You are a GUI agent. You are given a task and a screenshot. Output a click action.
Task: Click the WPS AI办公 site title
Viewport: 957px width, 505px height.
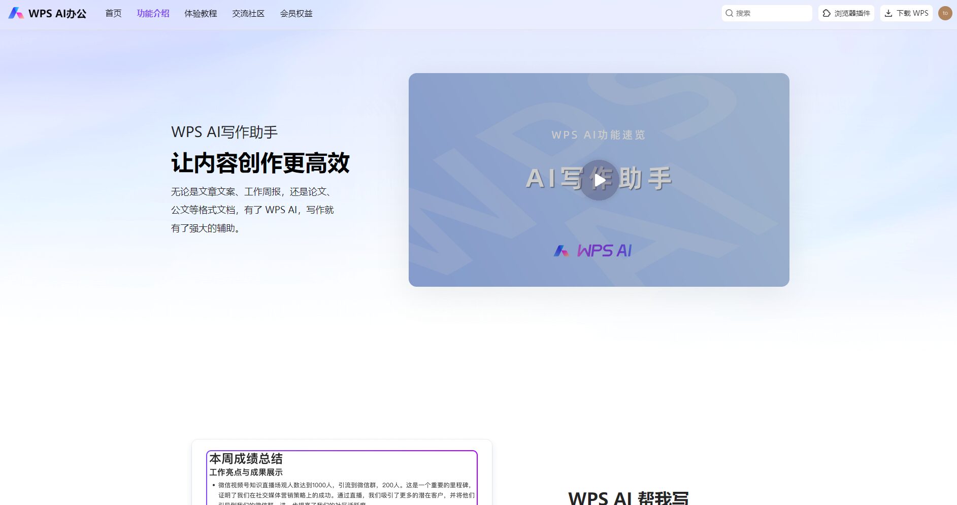pos(56,14)
